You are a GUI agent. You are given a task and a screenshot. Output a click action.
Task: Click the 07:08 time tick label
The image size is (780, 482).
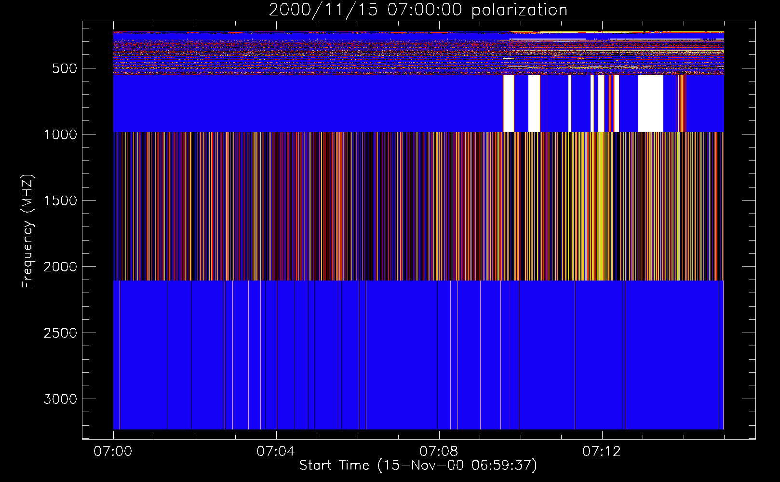(x=439, y=452)
